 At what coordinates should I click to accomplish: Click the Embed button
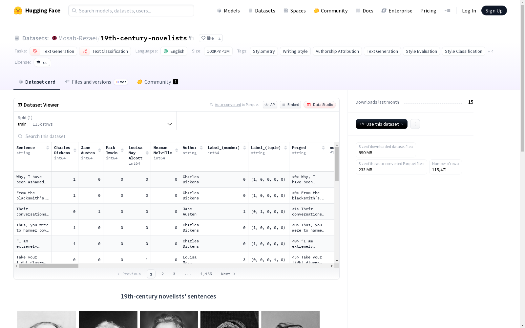tap(290, 105)
